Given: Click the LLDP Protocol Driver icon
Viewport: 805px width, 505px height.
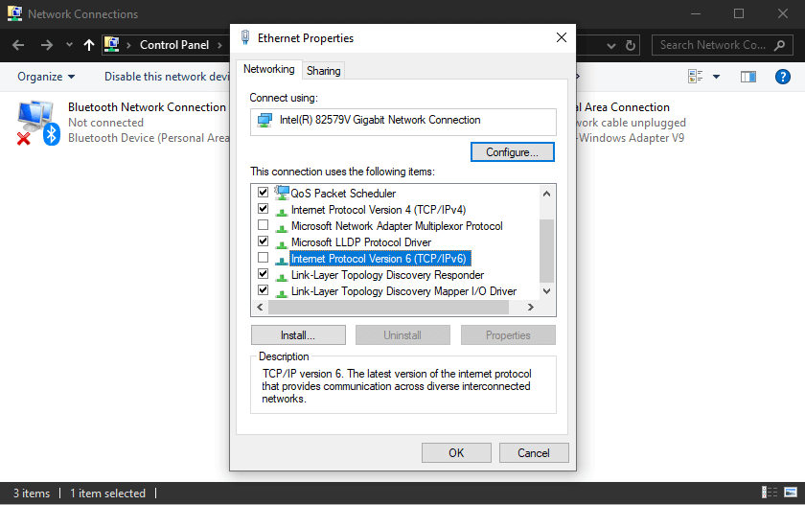Looking at the screenshot, I should click(282, 244).
